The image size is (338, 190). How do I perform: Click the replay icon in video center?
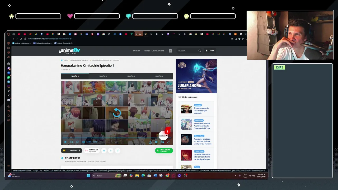pyautogui.click(x=117, y=113)
